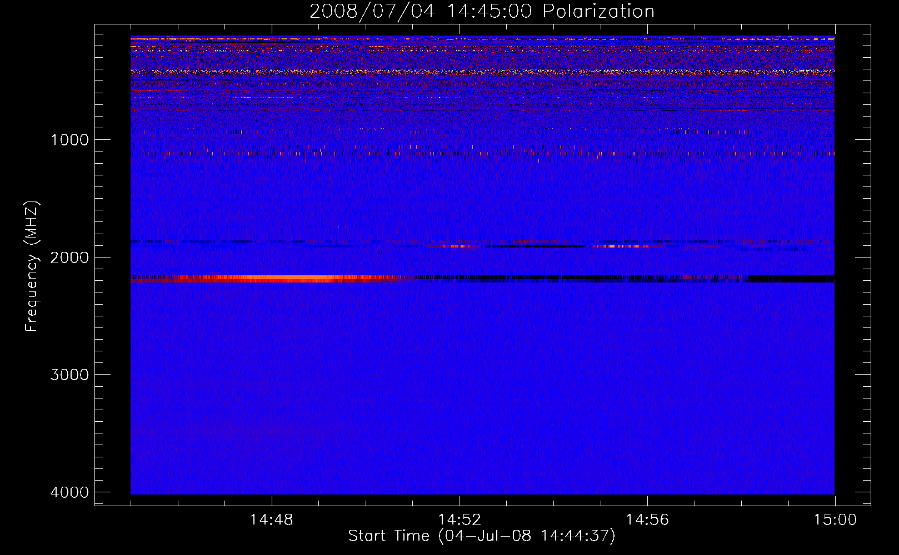Click the 4000 frequency tick label
Viewport: 899px width, 555px height.
[69, 492]
